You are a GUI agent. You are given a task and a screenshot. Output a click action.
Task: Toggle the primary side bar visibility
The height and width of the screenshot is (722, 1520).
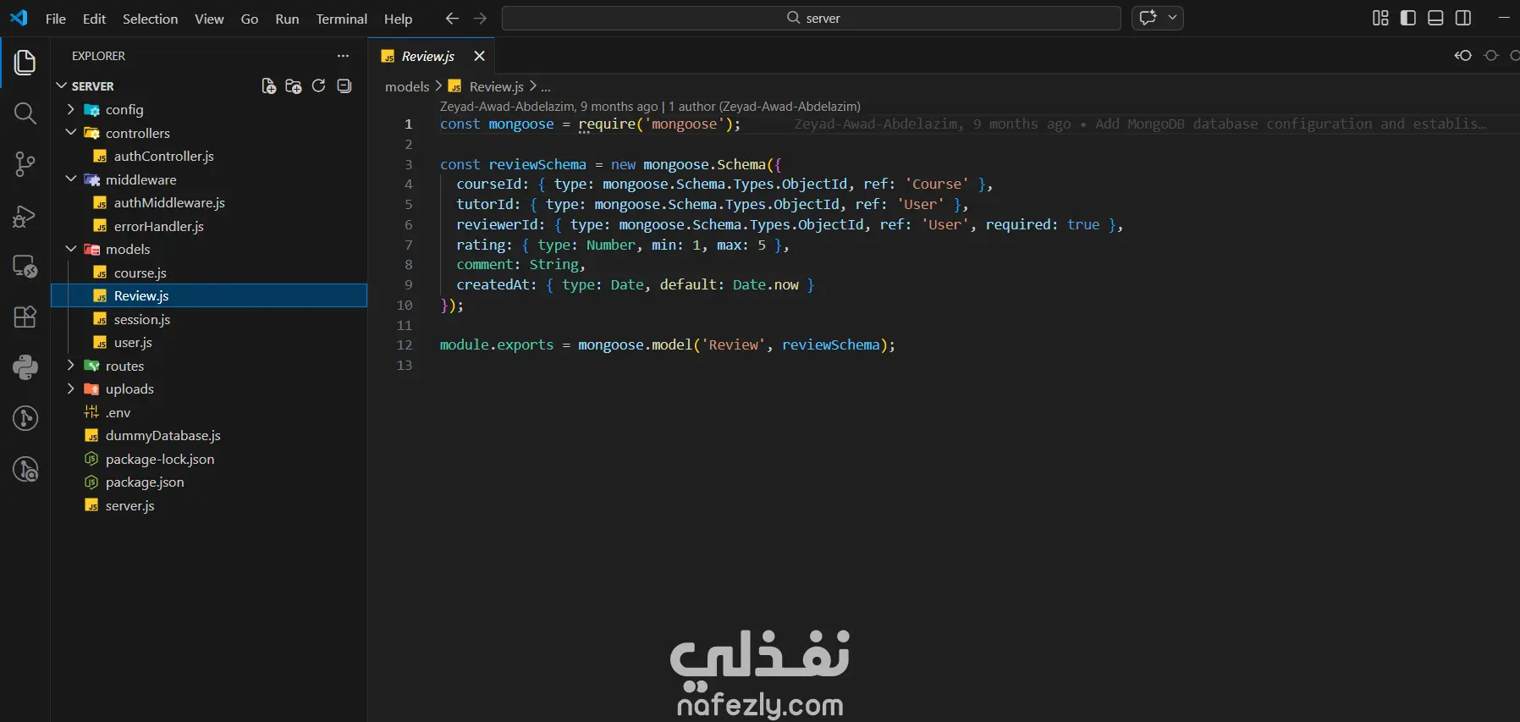click(x=1408, y=18)
